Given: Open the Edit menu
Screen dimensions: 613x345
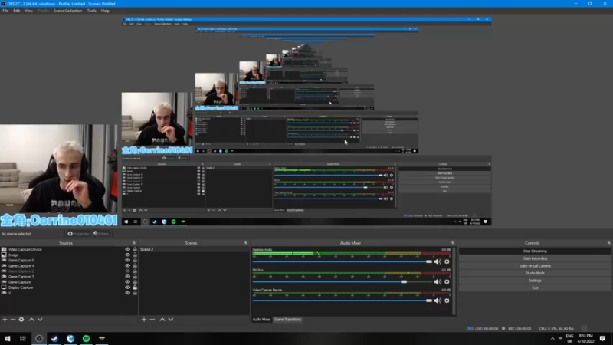Looking at the screenshot, I should pyautogui.click(x=16, y=11).
